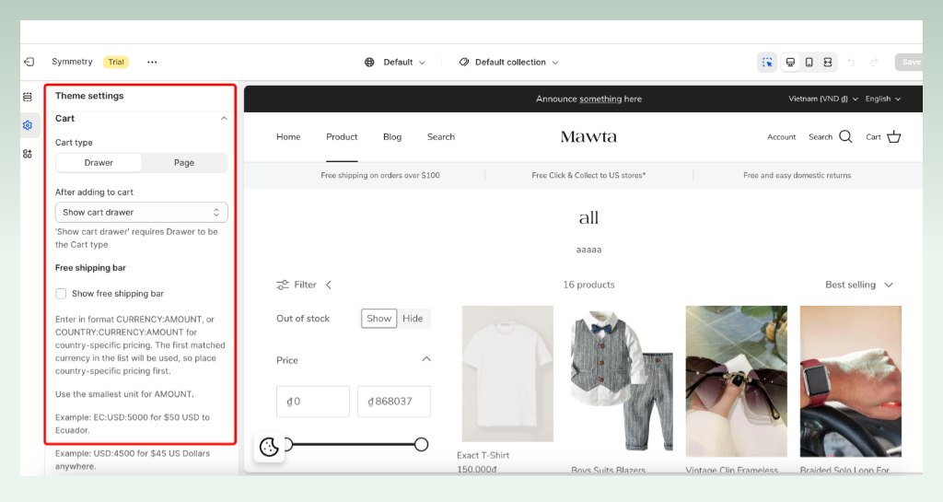Select Page cart type
The image size is (943, 502).
pos(184,163)
